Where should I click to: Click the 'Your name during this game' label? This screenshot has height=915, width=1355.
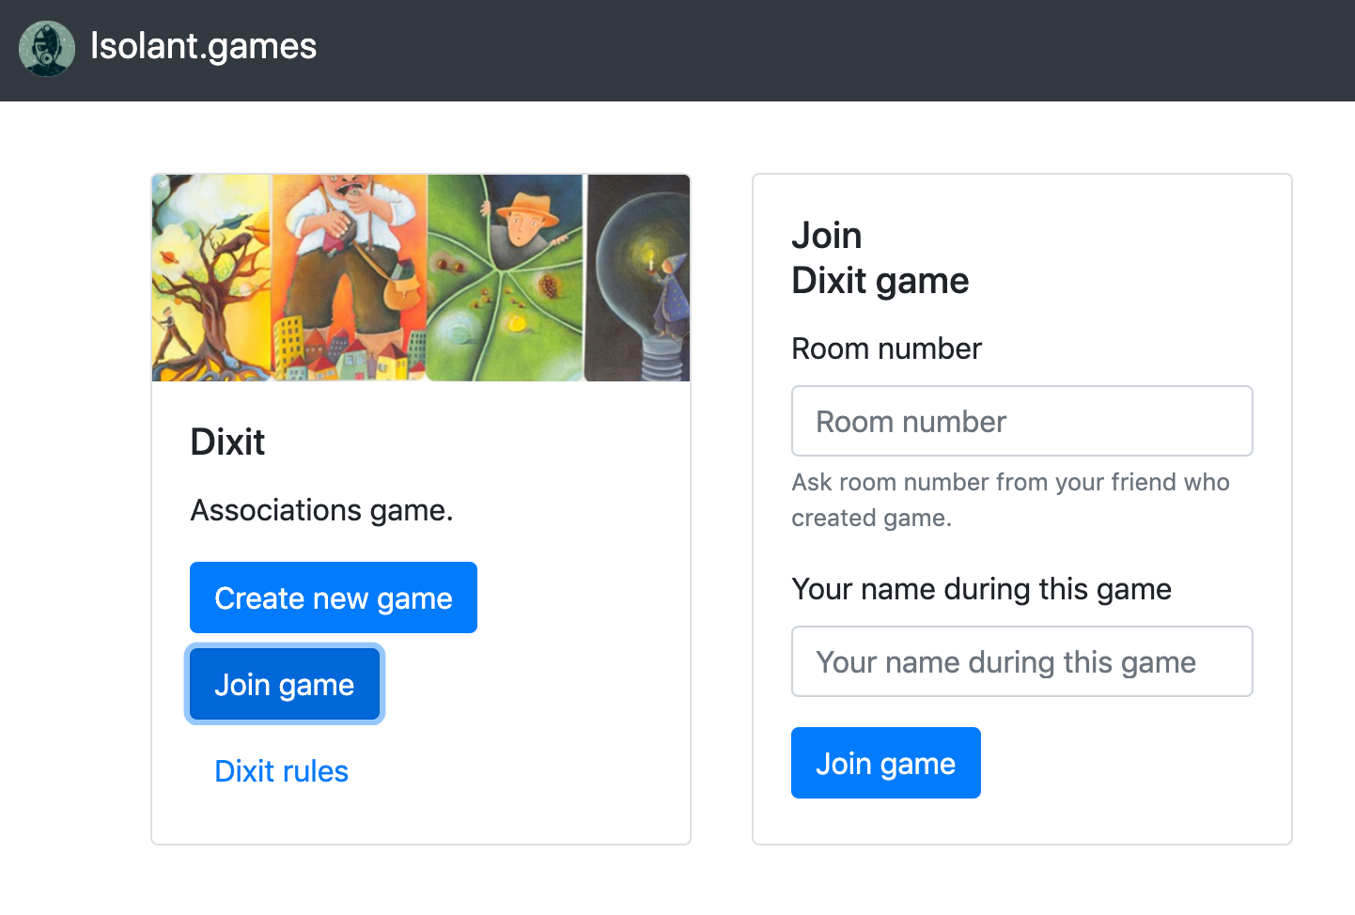click(982, 589)
